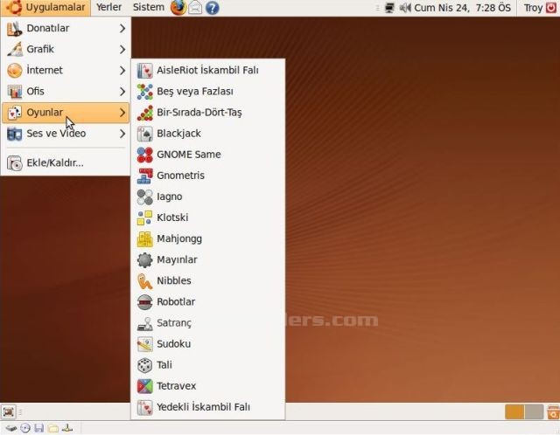Screen dimensions: 560x435
Task: Click the Mahjongg tiles icon
Action: [x=144, y=238]
